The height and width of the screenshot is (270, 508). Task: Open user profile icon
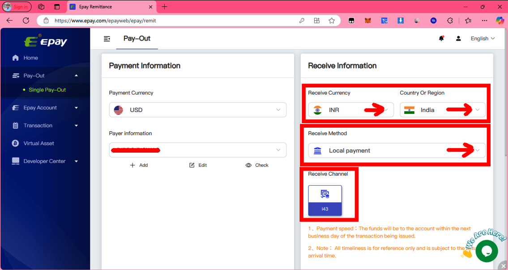click(458, 38)
